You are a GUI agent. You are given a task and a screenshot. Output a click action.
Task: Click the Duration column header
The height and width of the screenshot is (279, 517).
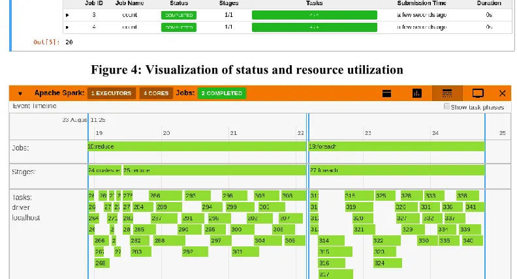coord(489,3)
